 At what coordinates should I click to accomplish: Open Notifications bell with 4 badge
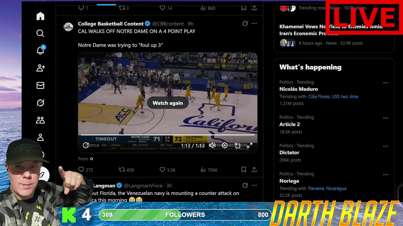click(x=40, y=50)
